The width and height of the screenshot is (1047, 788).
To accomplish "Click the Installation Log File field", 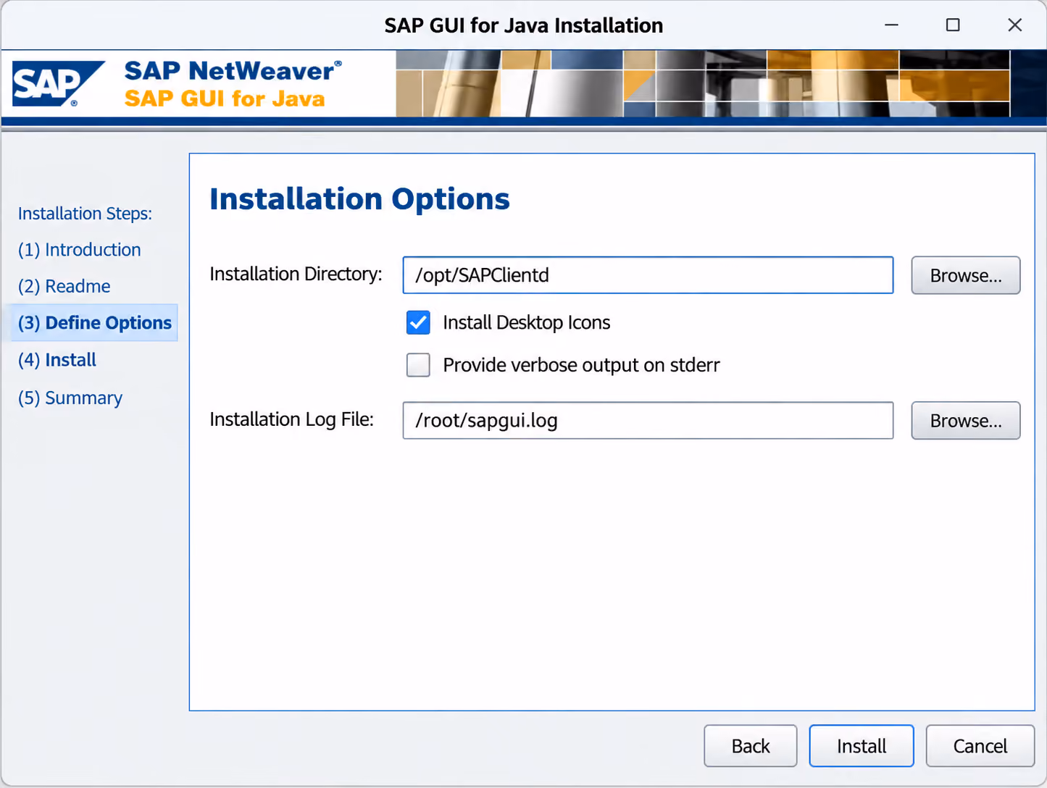I will coord(648,421).
